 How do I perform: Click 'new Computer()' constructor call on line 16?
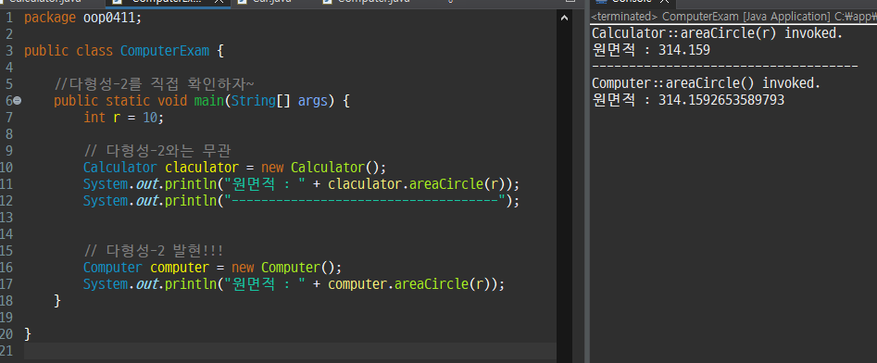(283, 267)
